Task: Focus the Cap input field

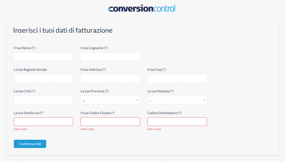Action: pos(177,78)
